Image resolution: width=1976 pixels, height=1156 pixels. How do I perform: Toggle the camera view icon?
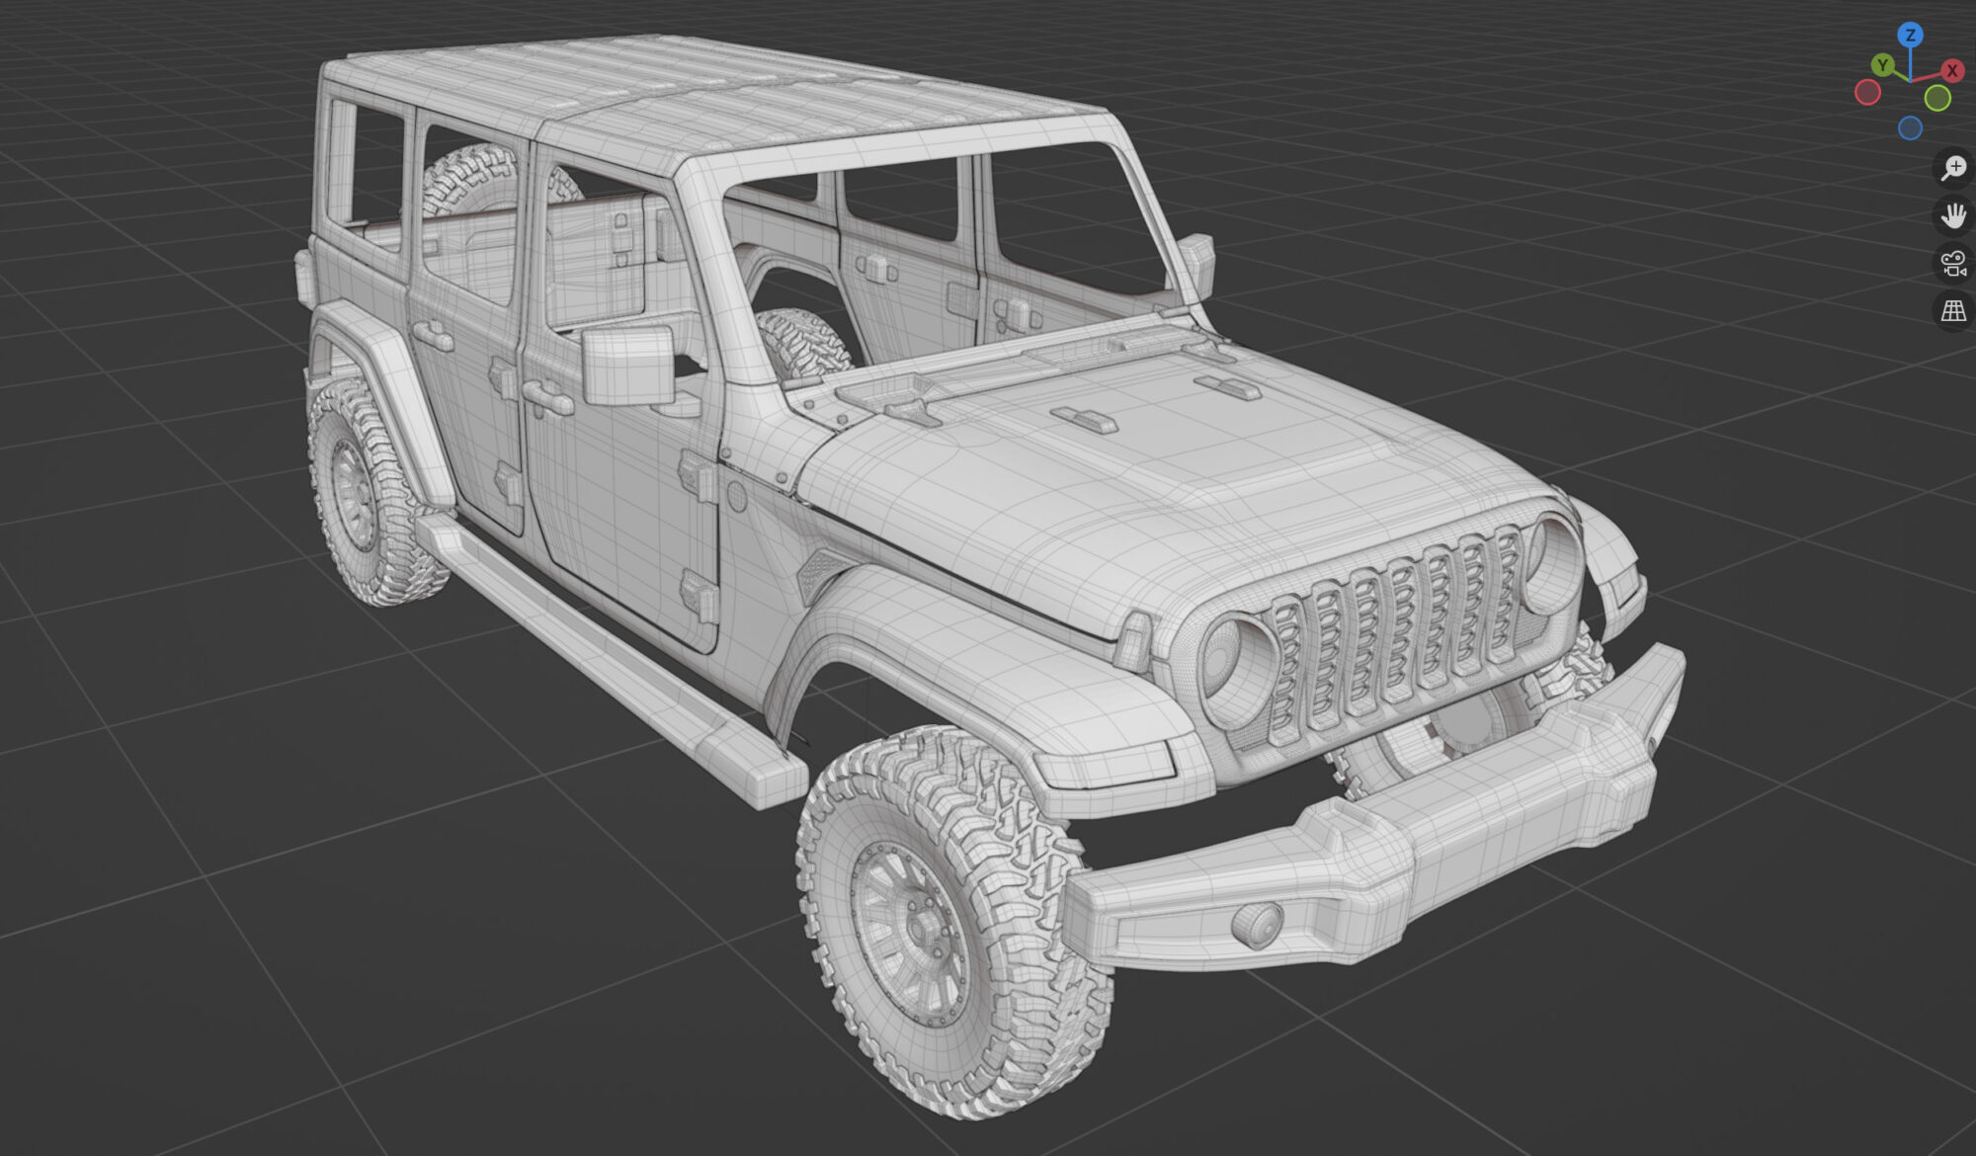coord(1953,264)
